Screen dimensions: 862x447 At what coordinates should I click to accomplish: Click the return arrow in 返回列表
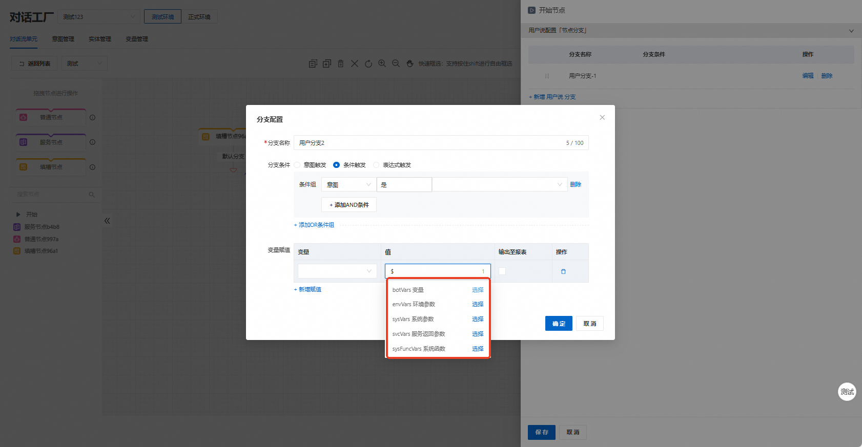click(22, 64)
